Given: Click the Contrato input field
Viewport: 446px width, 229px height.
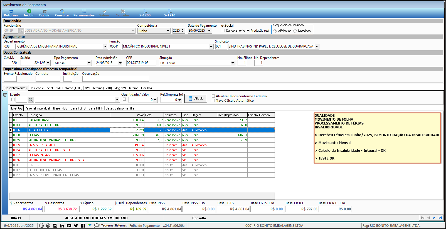Looking at the screenshot, I should coord(48,79).
